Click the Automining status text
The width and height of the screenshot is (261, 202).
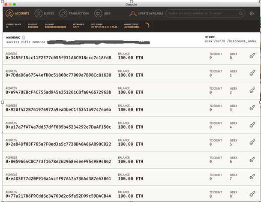[x=132, y=27]
